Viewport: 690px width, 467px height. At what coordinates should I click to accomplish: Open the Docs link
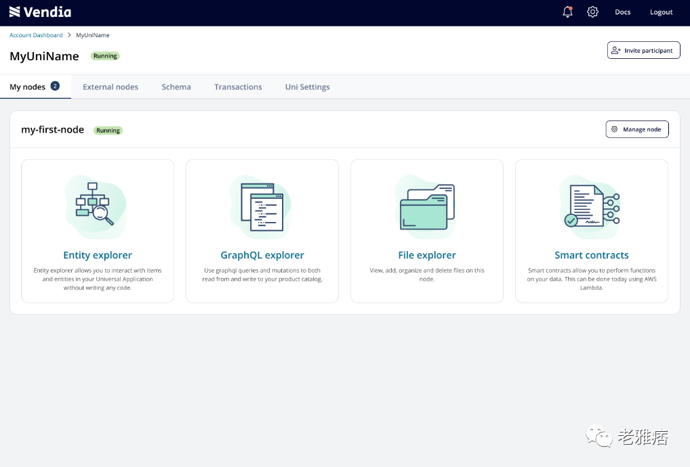(x=623, y=12)
